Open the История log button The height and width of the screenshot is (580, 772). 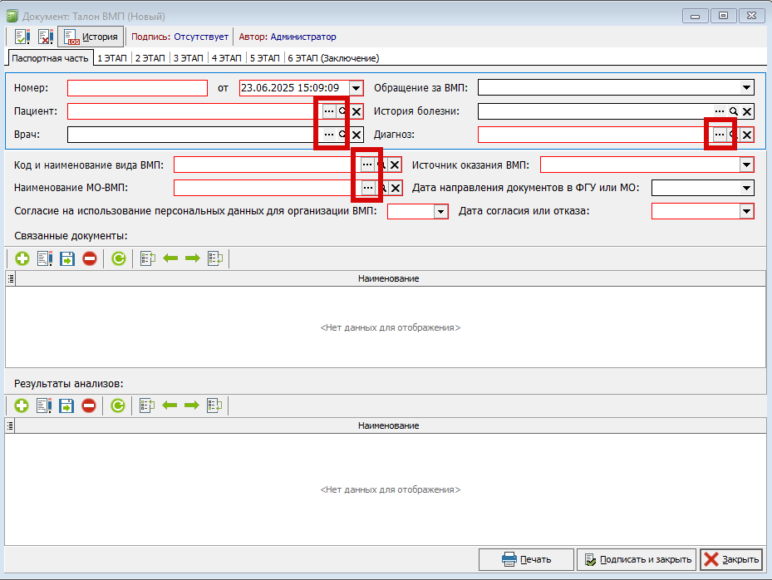click(x=91, y=37)
